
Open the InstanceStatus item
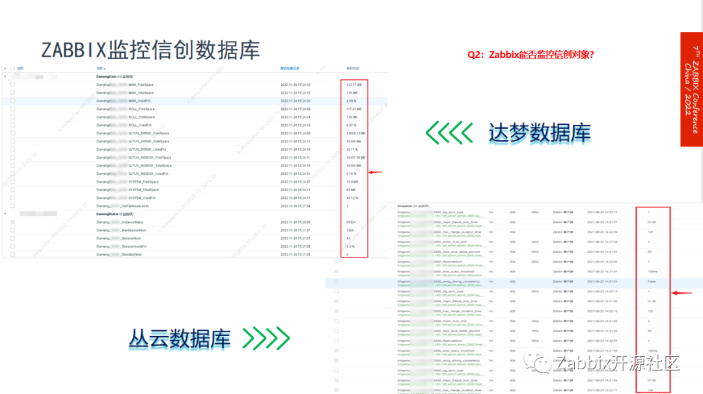(120, 222)
